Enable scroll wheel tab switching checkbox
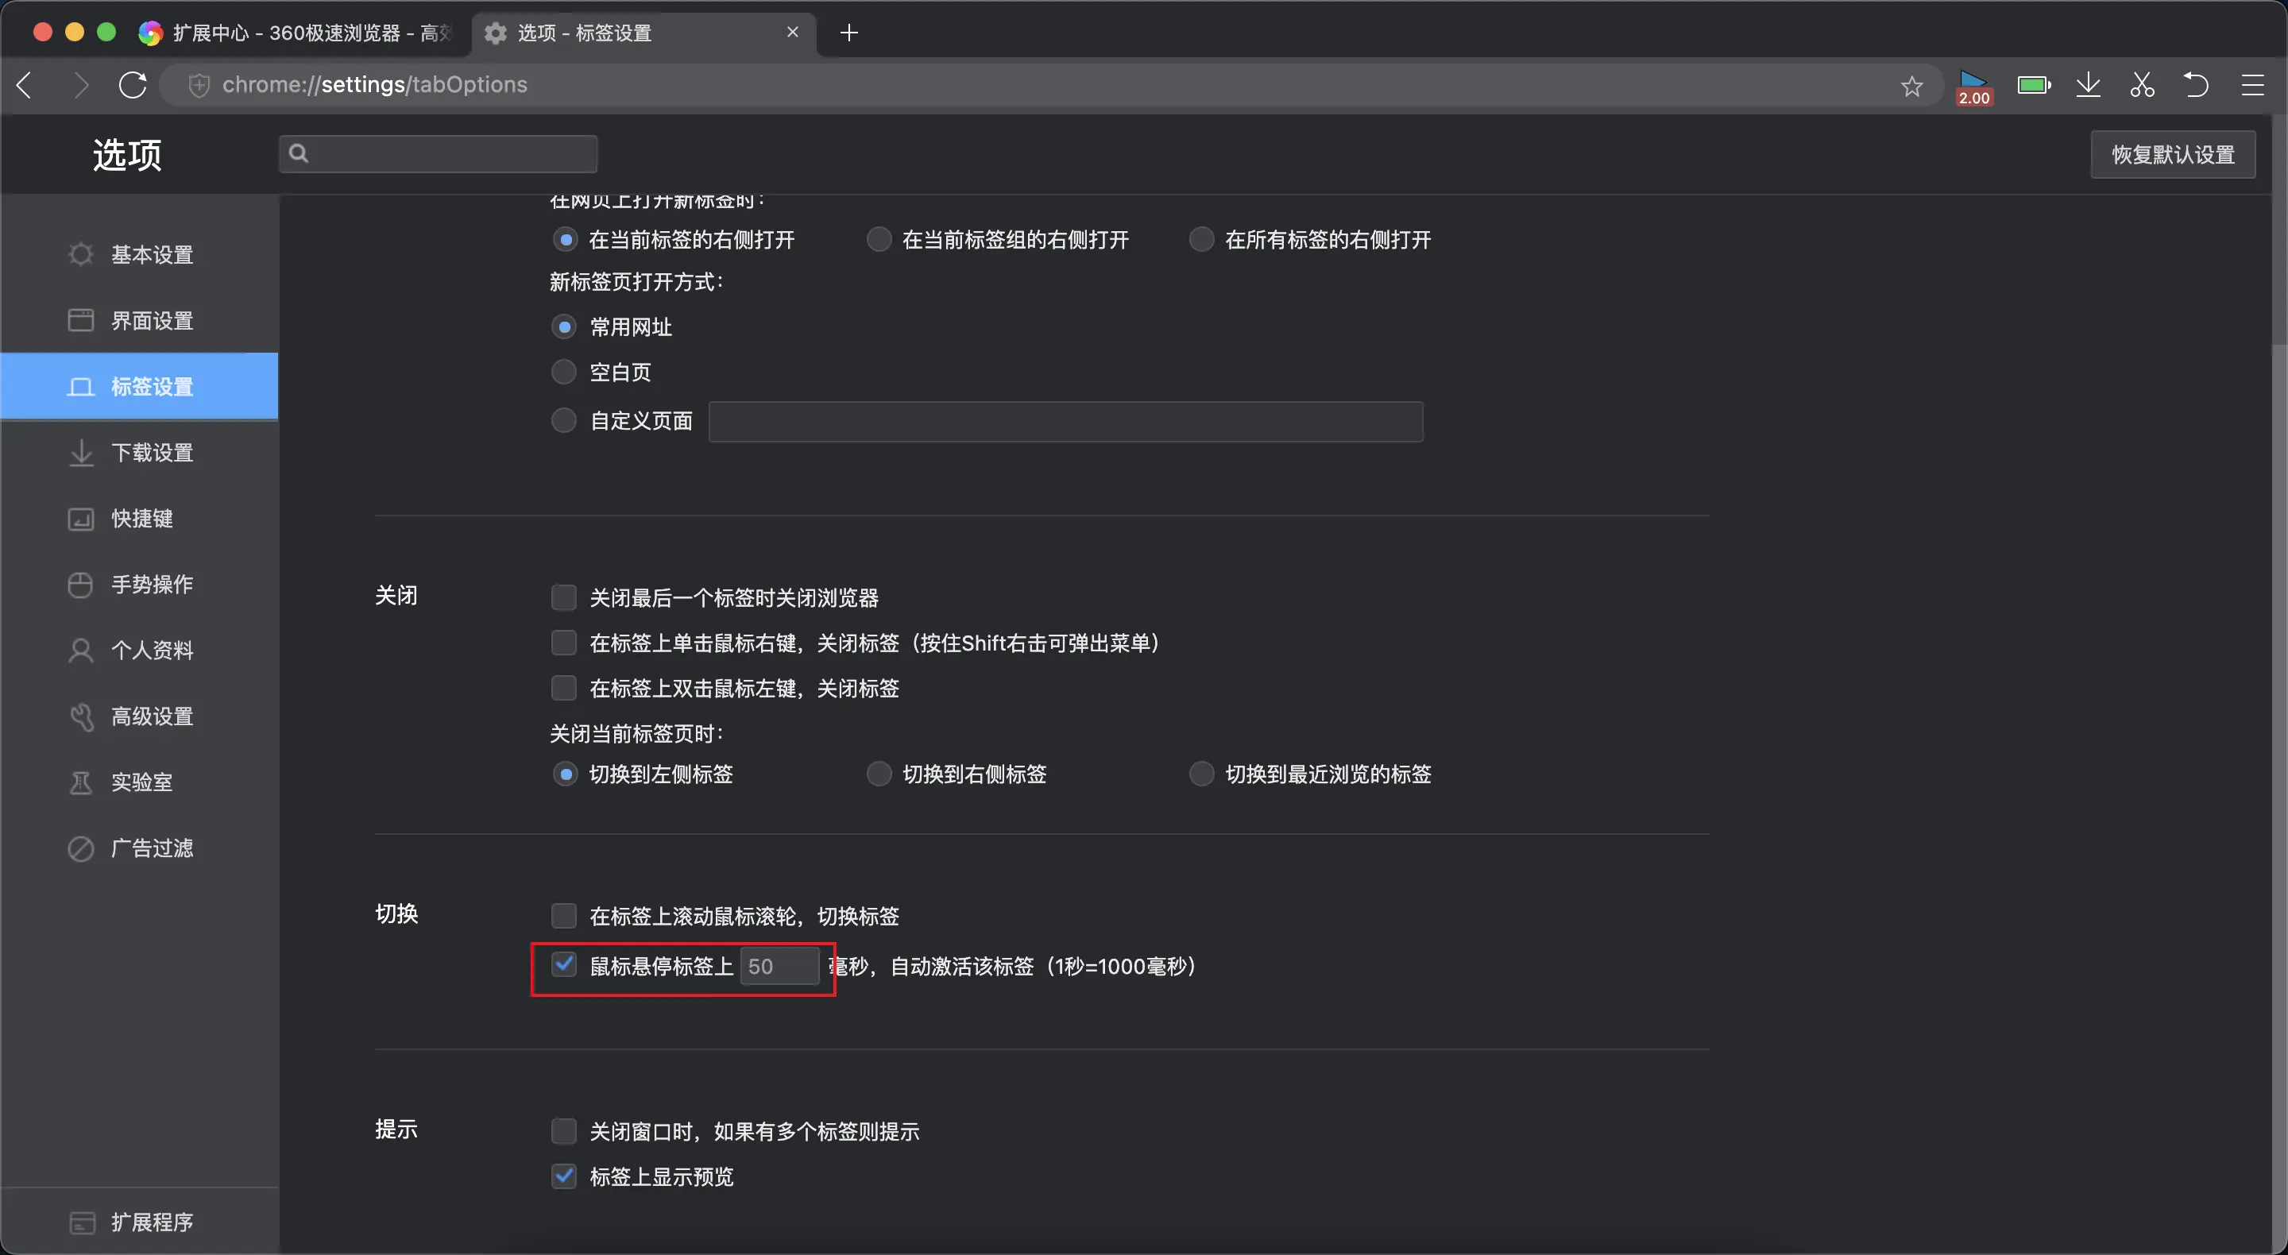 pos(564,915)
